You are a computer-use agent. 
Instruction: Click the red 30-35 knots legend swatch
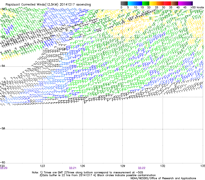(167, 3)
